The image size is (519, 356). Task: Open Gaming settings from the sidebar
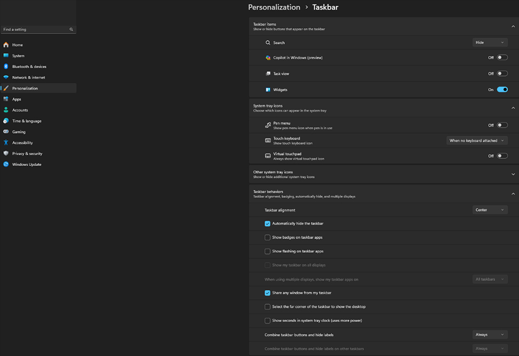(19, 131)
